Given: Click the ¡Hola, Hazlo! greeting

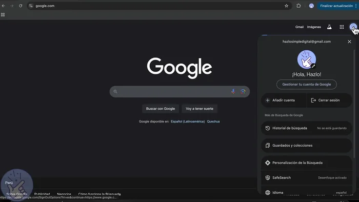Looking at the screenshot, I should pos(307,74).
